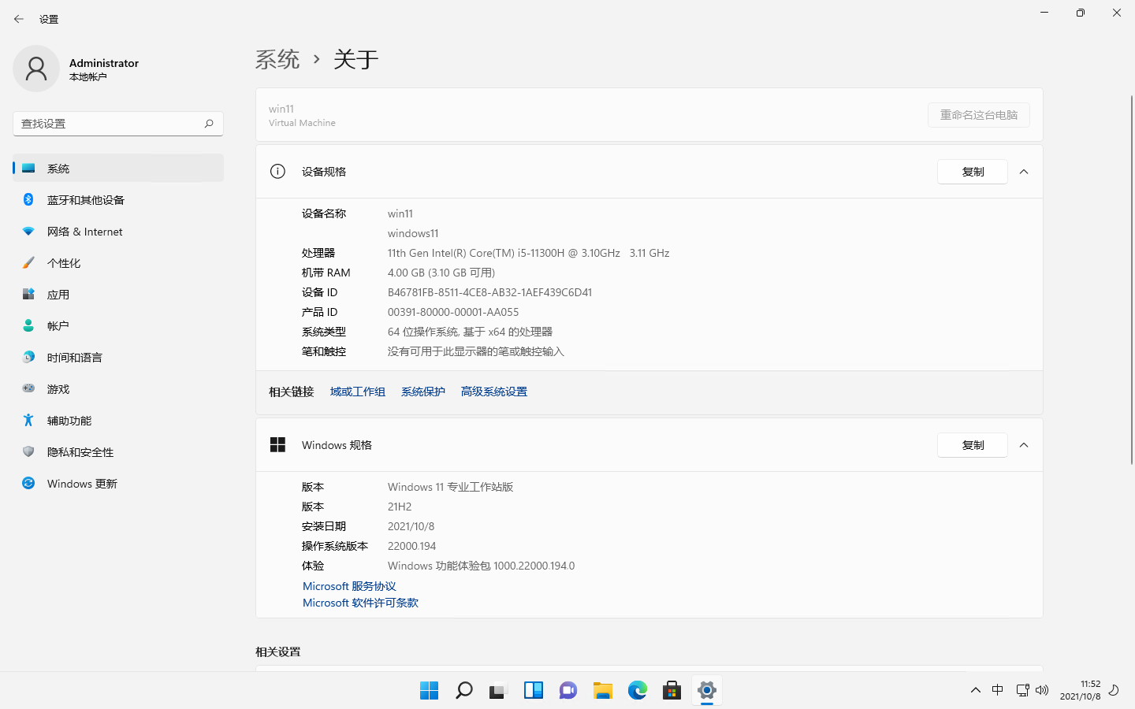Open Chat app on taskbar
Screen dimensions: 1135x709
point(568,691)
